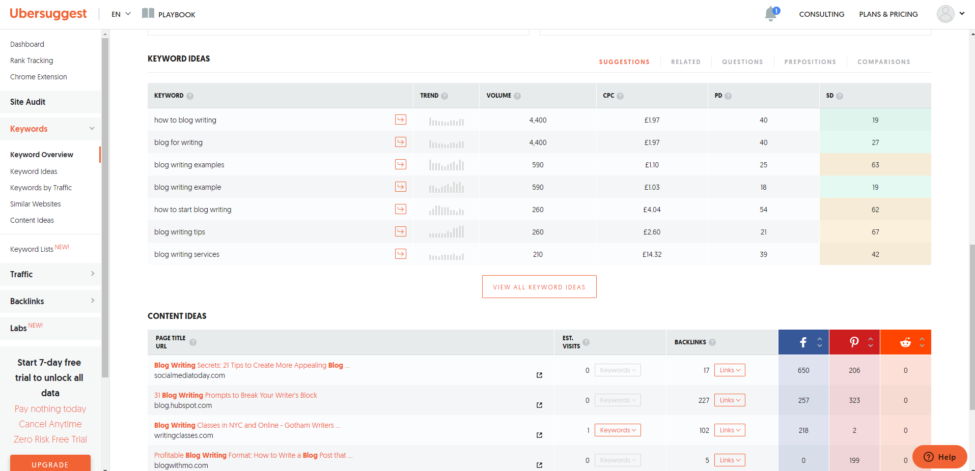Open the EN language dropdown
Screen dimensions: 975x471
tap(121, 14)
